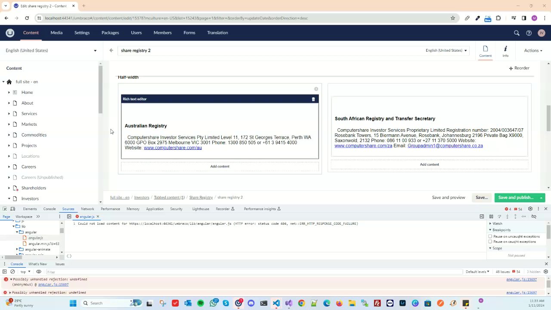Enable Pause on caught exceptions
Screen dimensions: 551x310
(490, 242)
